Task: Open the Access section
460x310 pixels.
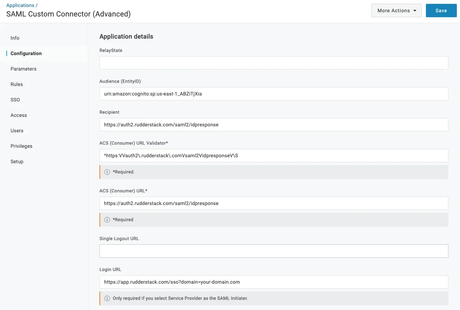Action: point(19,115)
